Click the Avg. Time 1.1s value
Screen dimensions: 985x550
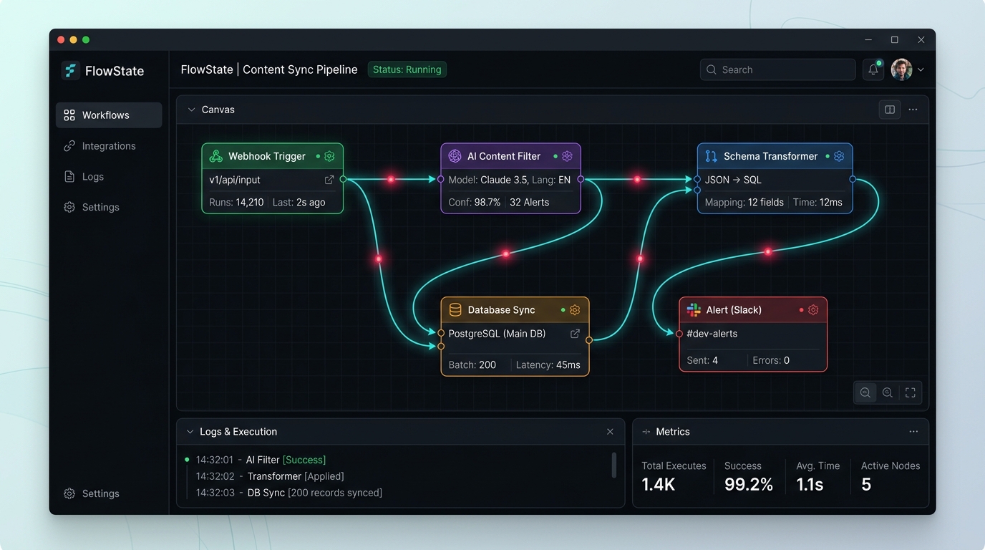[x=810, y=485]
